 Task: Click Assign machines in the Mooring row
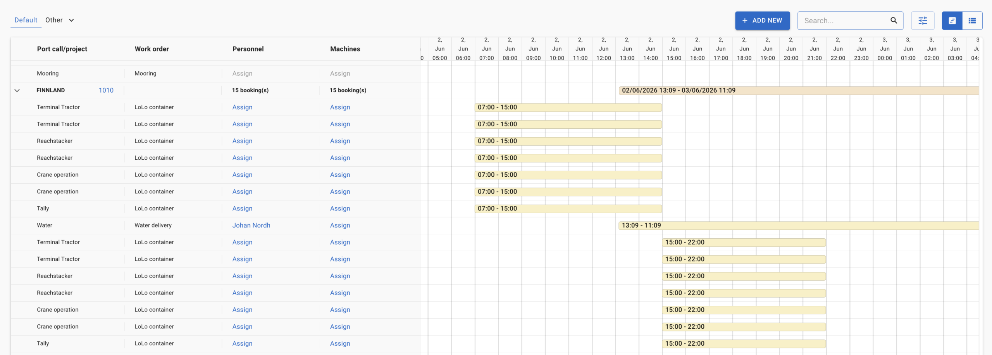[x=340, y=73]
